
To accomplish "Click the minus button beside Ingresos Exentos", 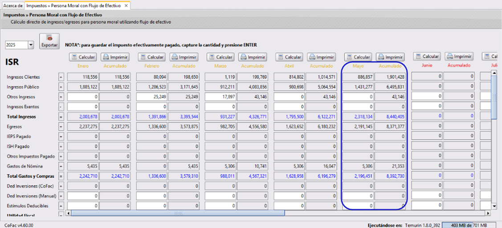I will [x=61, y=107].
